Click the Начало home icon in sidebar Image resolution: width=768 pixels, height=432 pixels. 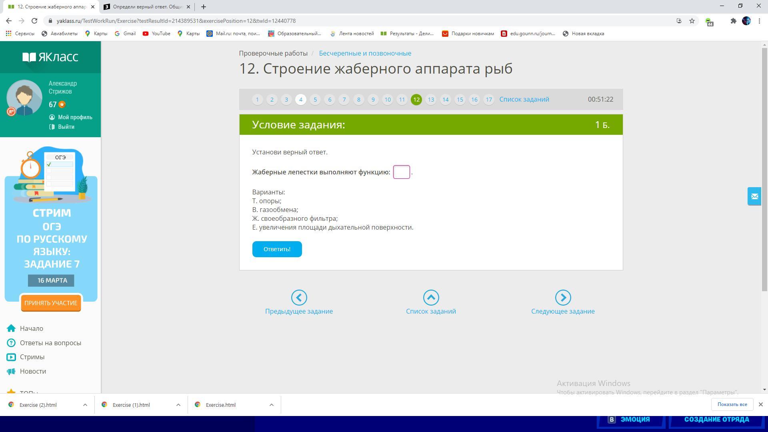pyautogui.click(x=11, y=328)
